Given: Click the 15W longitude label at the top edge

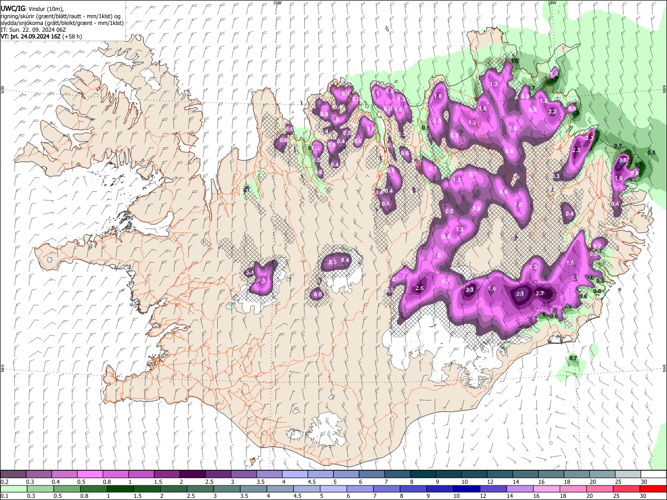Looking at the screenshot, I should click(552, 3).
